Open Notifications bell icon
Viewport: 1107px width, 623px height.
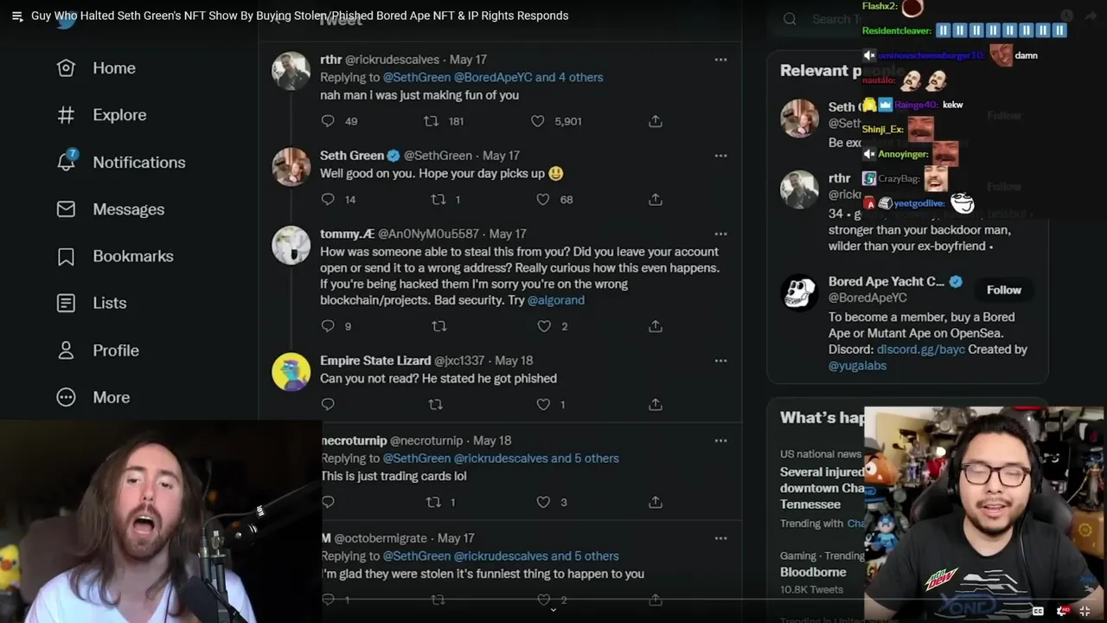point(66,161)
